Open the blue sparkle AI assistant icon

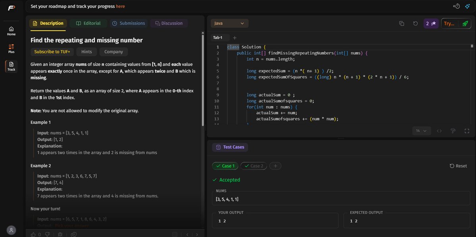click(467, 6)
